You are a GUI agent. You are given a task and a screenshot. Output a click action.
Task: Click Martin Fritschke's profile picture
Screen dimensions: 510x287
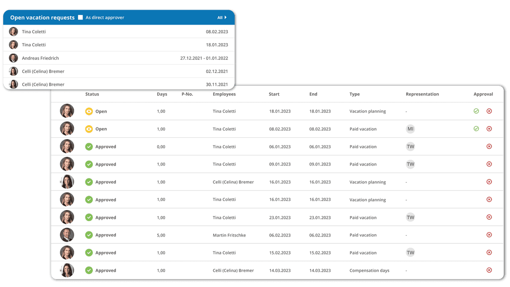coord(67,235)
